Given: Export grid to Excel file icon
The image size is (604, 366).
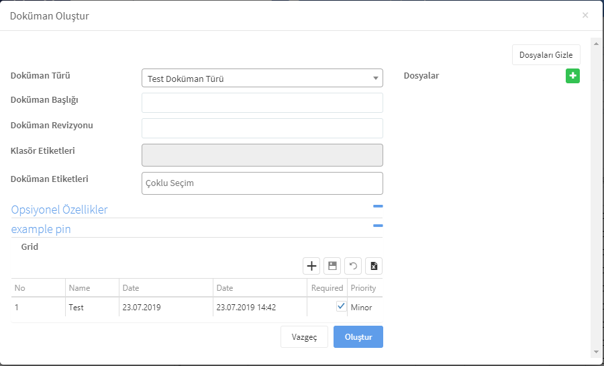Looking at the screenshot, I should (374, 266).
